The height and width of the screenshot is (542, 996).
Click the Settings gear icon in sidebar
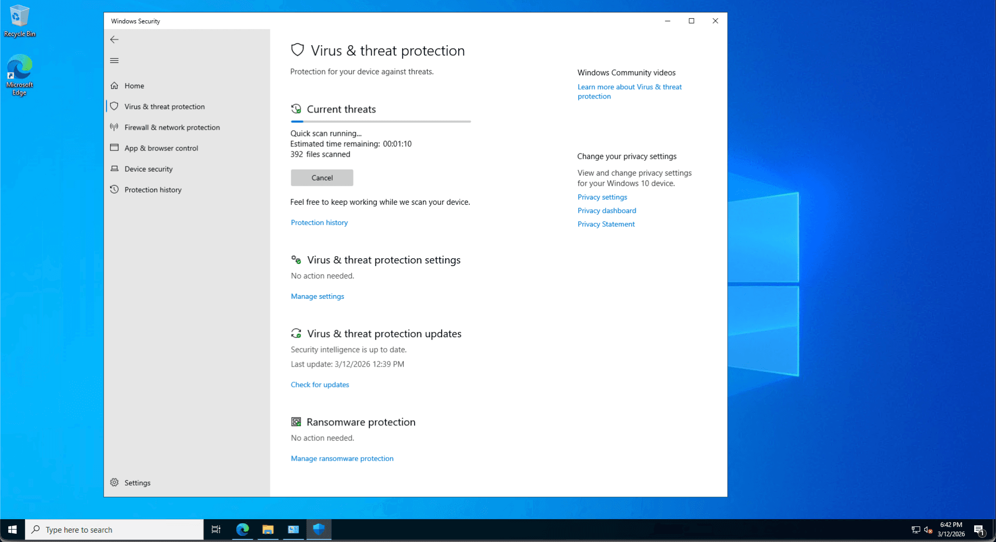click(114, 482)
